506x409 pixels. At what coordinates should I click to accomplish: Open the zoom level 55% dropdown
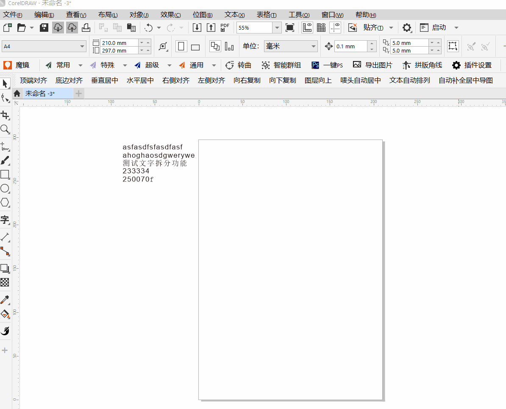point(277,28)
